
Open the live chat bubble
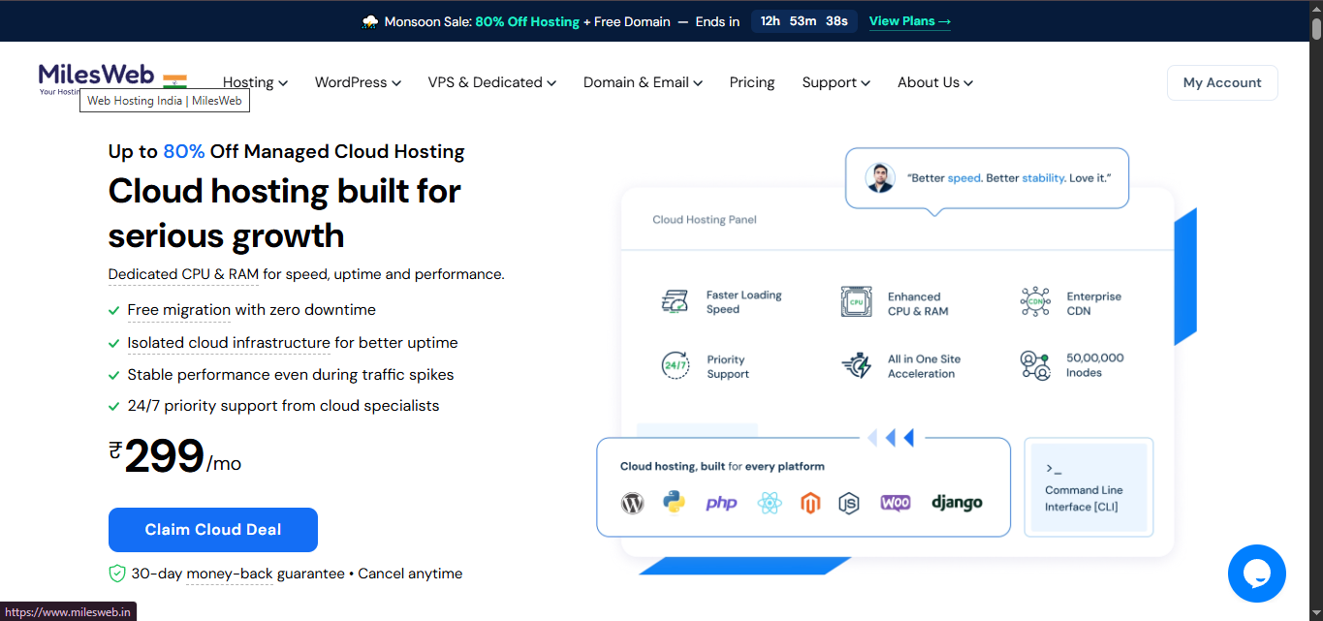[x=1256, y=574]
